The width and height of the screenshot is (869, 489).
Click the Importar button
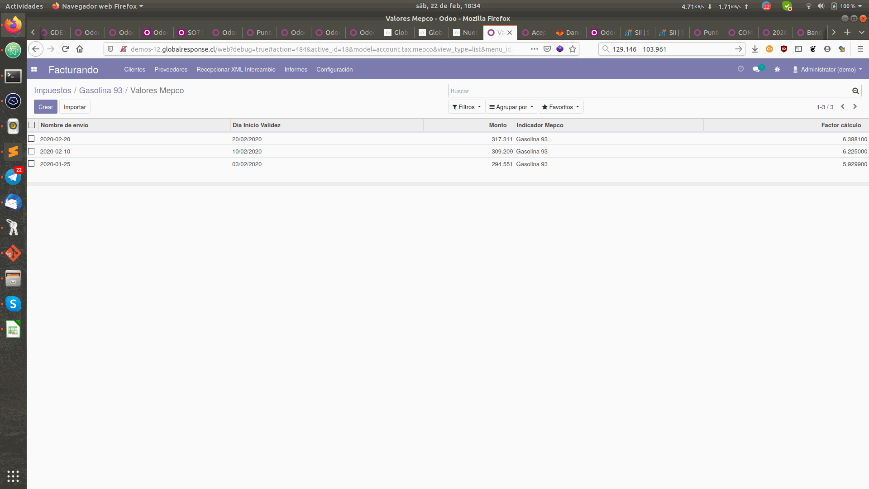tap(75, 107)
